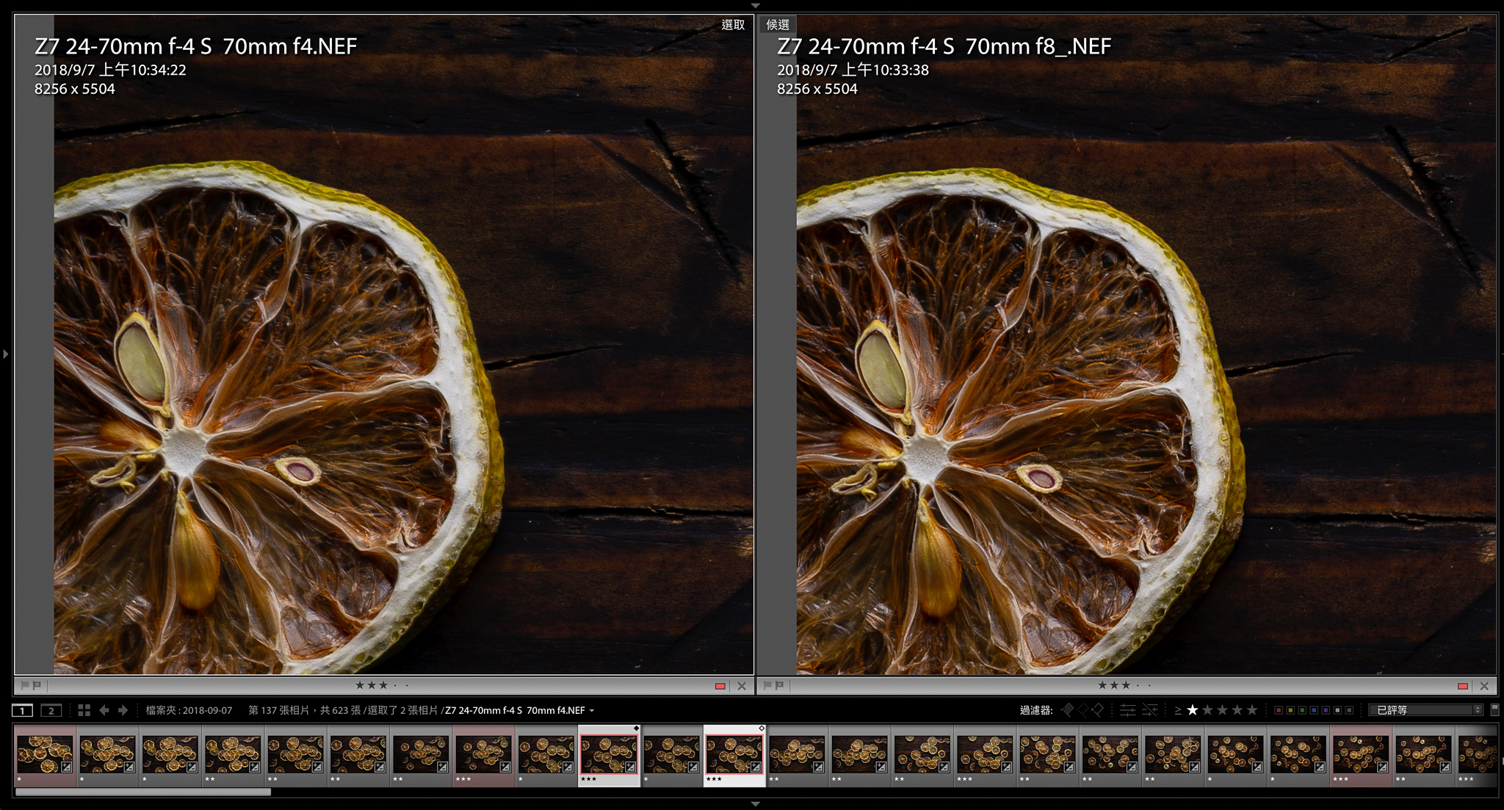This screenshot has width=1504, height=810.
Task: Toggle the green color label filter
Action: click(1302, 710)
